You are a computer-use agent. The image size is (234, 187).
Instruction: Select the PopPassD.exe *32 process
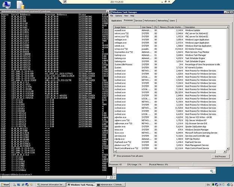[170, 142]
